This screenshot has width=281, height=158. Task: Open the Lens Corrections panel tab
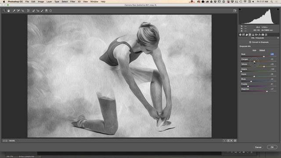256,35
